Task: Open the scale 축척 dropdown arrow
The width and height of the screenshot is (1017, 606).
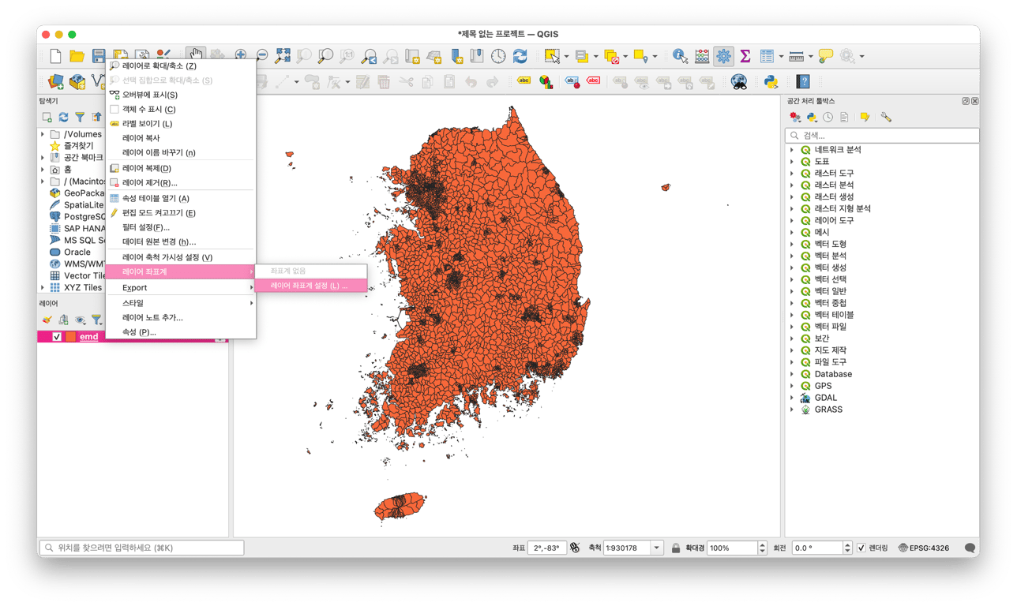Action: 657,548
